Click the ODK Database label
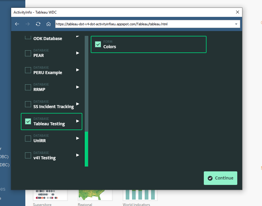 tap(48, 39)
